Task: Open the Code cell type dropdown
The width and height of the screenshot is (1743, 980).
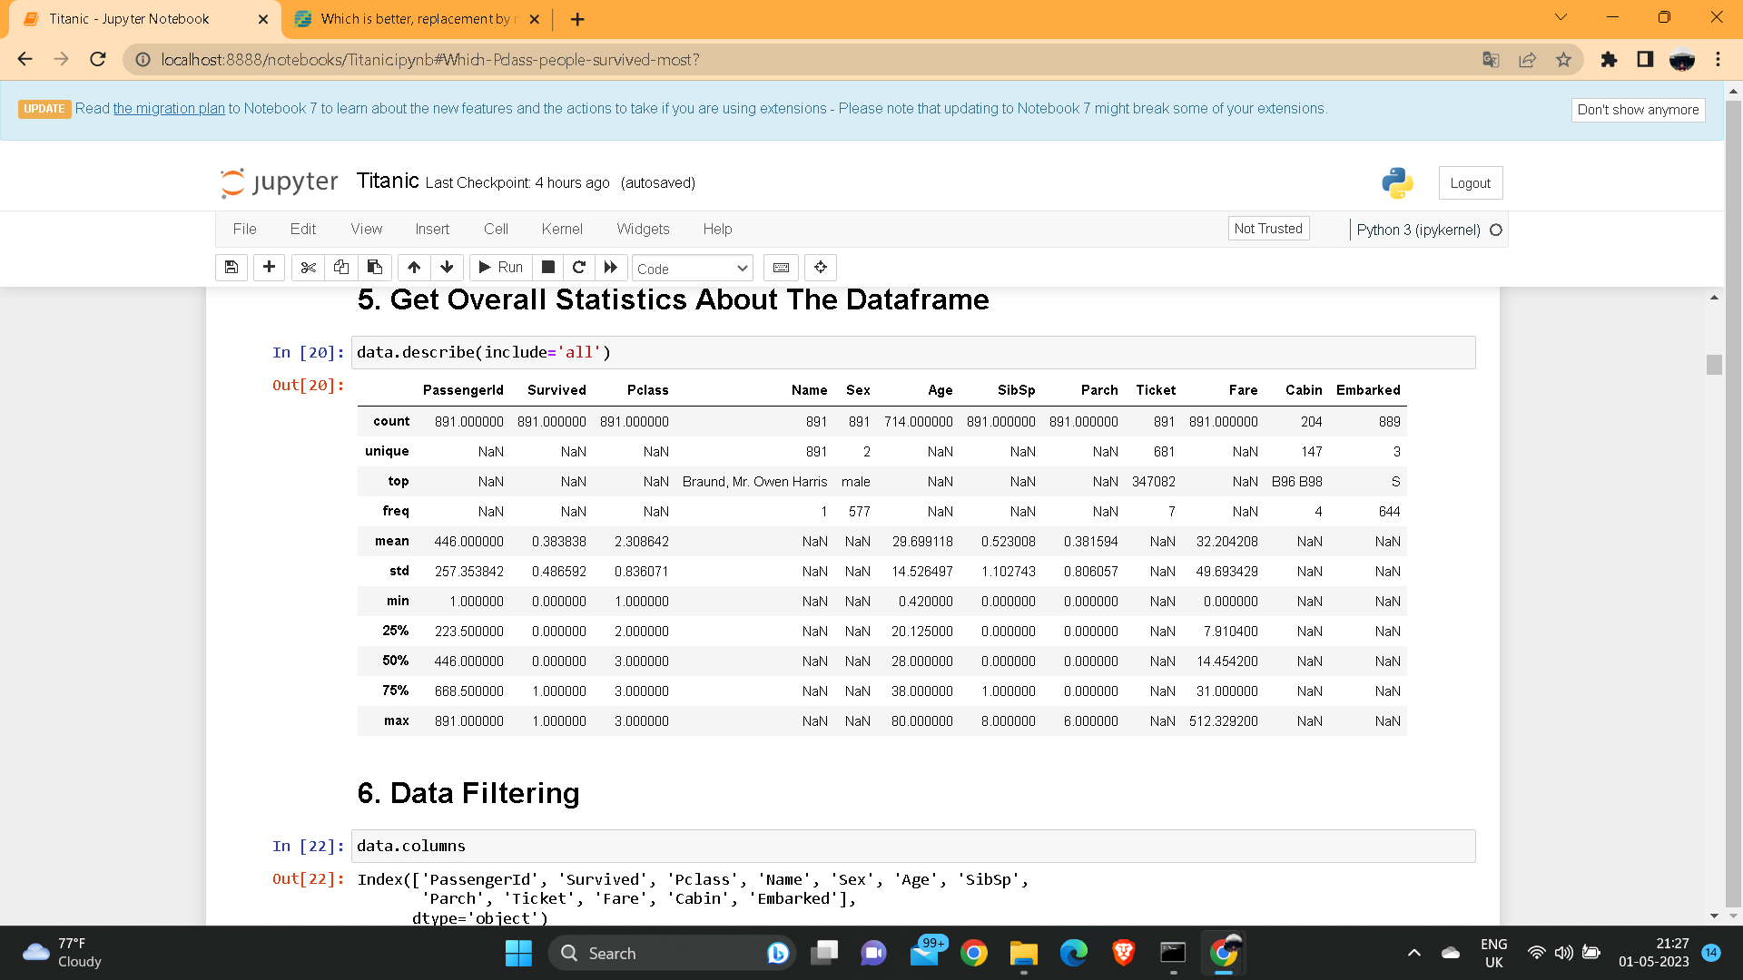Action: (x=693, y=269)
